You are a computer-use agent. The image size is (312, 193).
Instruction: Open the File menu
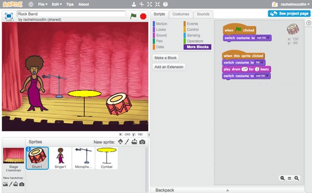tap(43, 4)
